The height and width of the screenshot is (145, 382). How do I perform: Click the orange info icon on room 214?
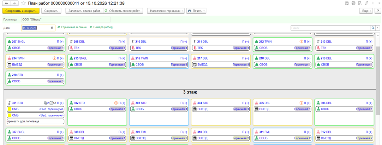54,58
